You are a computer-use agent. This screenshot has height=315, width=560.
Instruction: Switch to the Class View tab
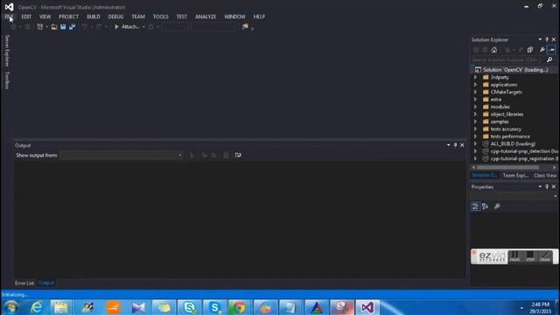click(x=544, y=175)
